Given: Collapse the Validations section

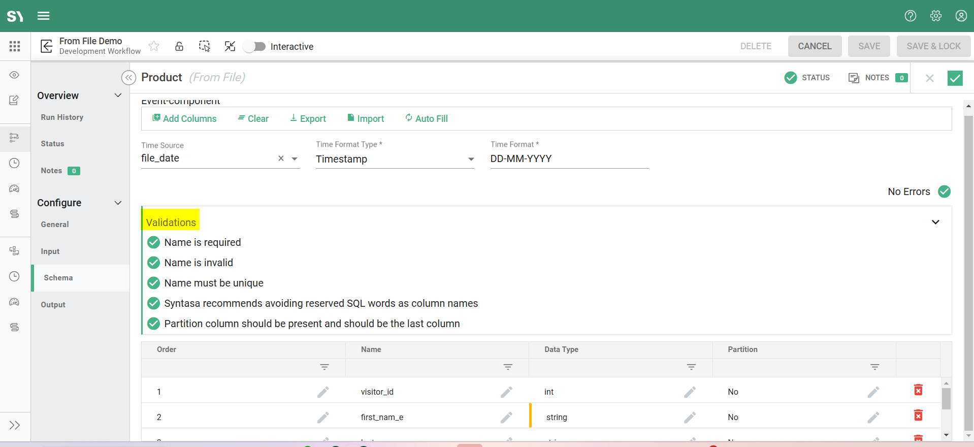Looking at the screenshot, I should click(935, 222).
